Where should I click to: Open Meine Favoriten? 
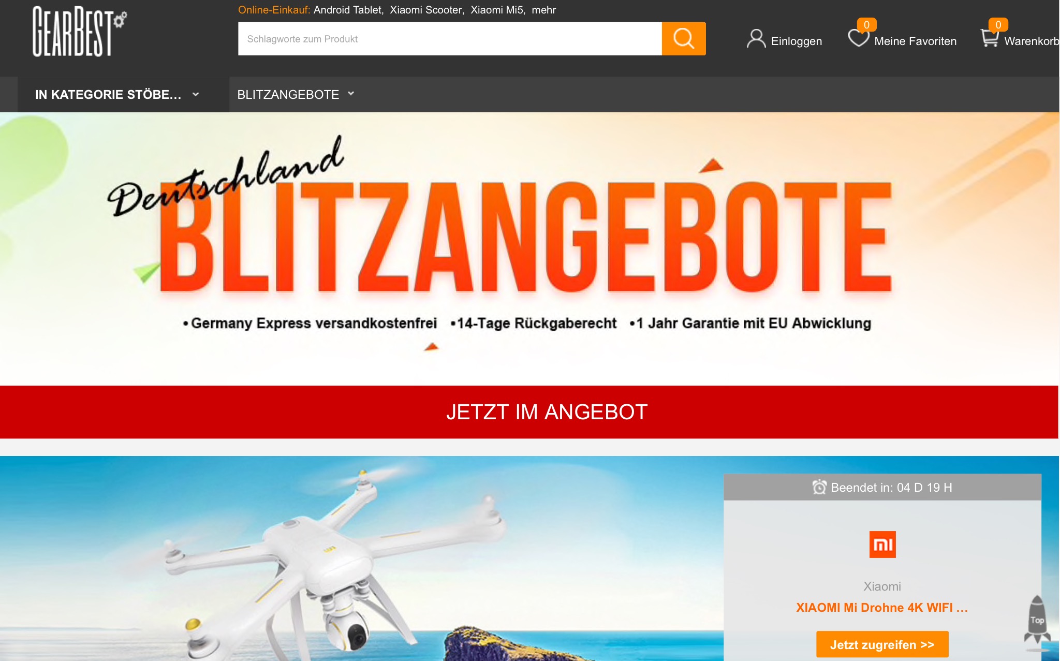click(x=915, y=41)
